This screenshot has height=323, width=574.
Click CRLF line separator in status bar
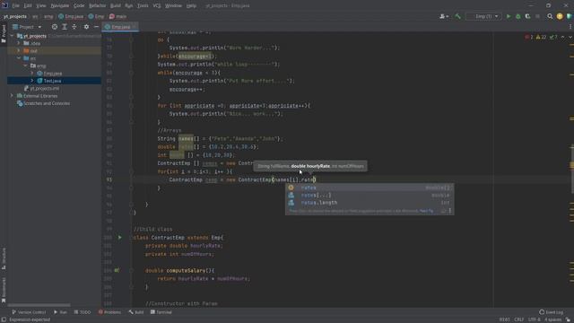coord(518,319)
